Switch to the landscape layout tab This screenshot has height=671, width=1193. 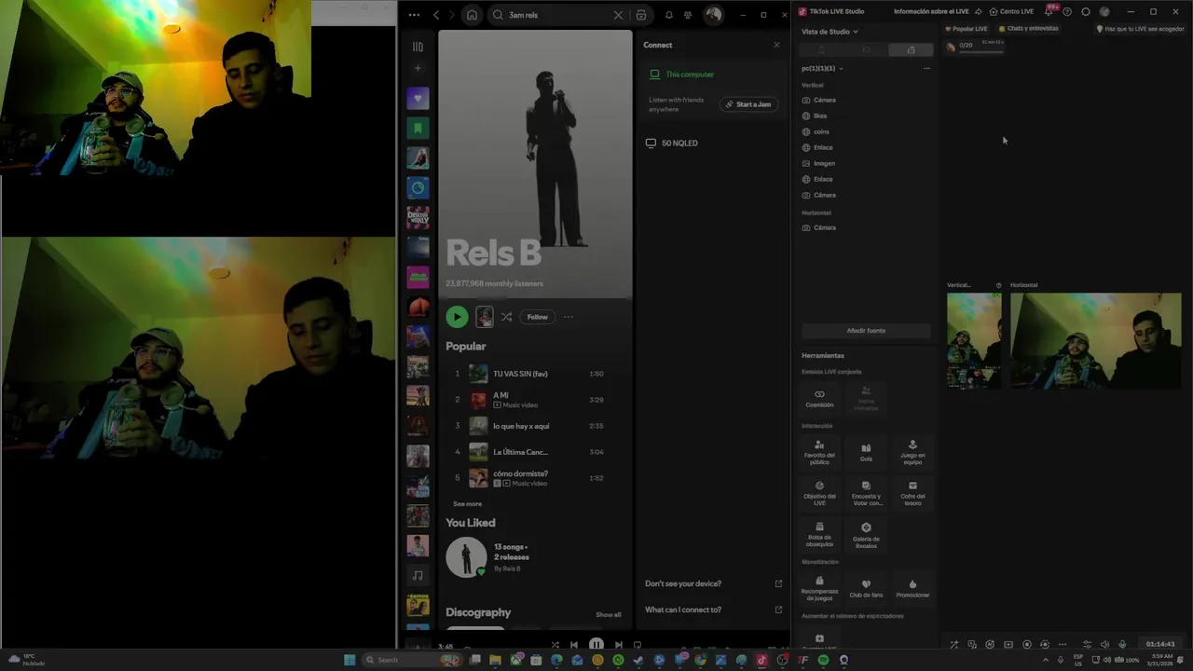[x=866, y=49]
